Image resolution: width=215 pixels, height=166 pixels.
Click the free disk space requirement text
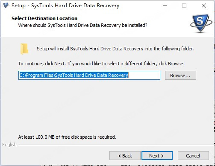click(x=67, y=137)
